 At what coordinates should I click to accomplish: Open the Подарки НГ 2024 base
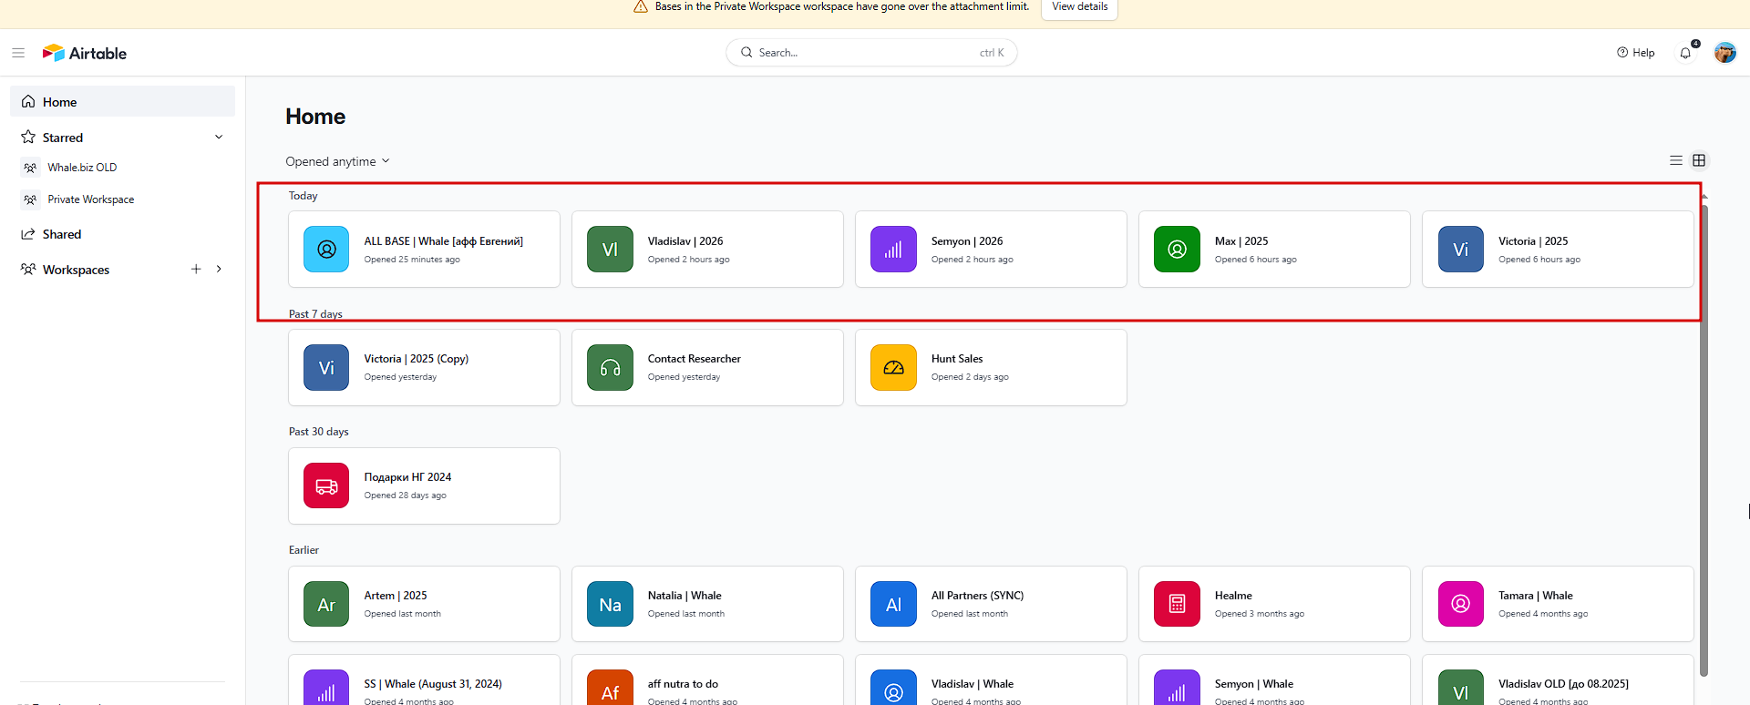[x=424, y=485]
